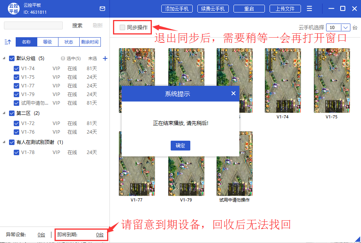Click the 在线 status of V1-77
Screen dimensions: 361x243
click(72, 86)
